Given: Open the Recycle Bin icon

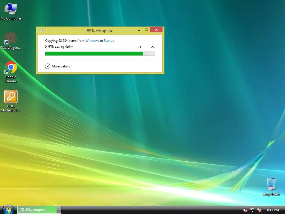Looking at the screenshot, I should (x=271, y=187).
